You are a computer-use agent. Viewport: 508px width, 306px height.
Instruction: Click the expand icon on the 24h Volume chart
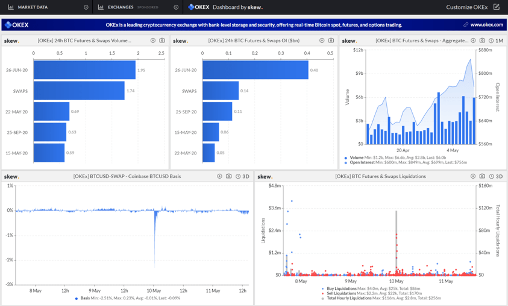point(153,40)
